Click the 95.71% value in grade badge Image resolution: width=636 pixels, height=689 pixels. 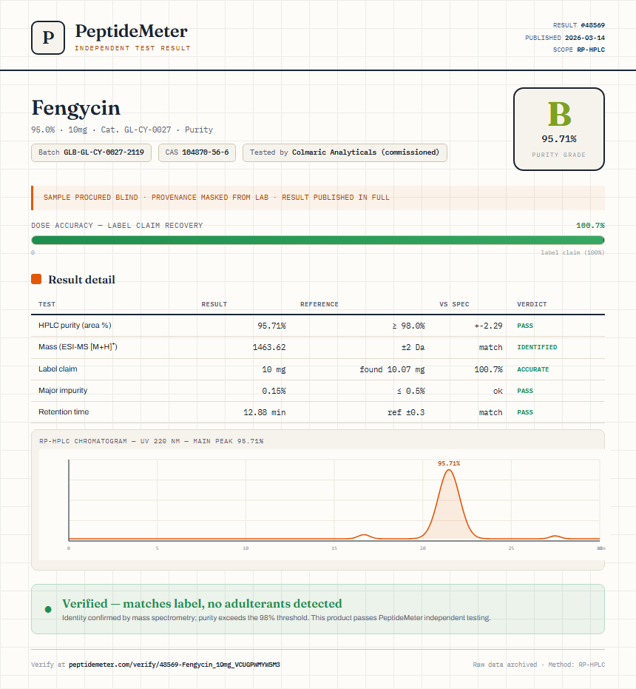tap(558, 139)
